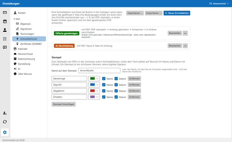
Task: Click the person icon next to Konten
Action: (x=15, y=13)
